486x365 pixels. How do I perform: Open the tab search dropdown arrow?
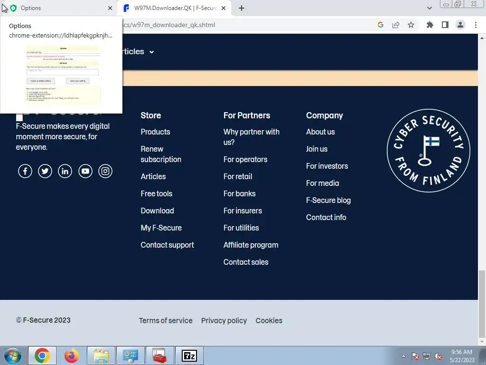429,8
